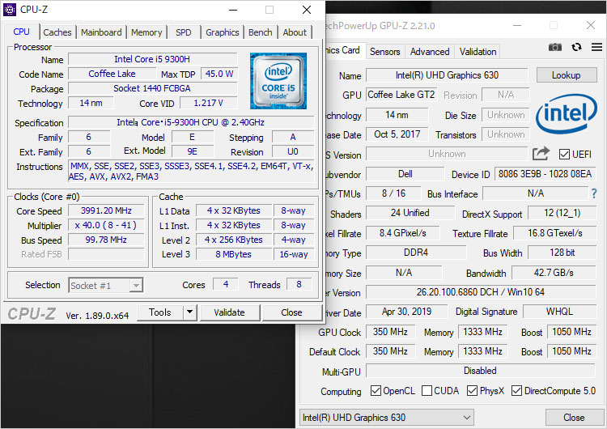Click the Bus Width value 128 bit
The image size is (607, 429).
562,253
